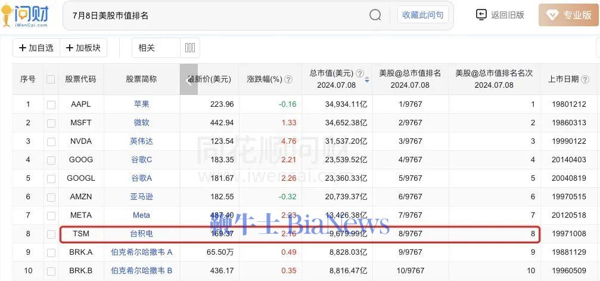This screenshot has width=600, height=281.
Task: Click stock code AAPL
Action: (x=81, y=104)
